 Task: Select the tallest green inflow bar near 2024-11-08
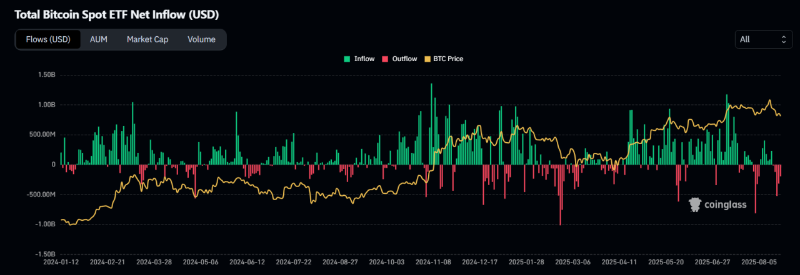[431, 125]
